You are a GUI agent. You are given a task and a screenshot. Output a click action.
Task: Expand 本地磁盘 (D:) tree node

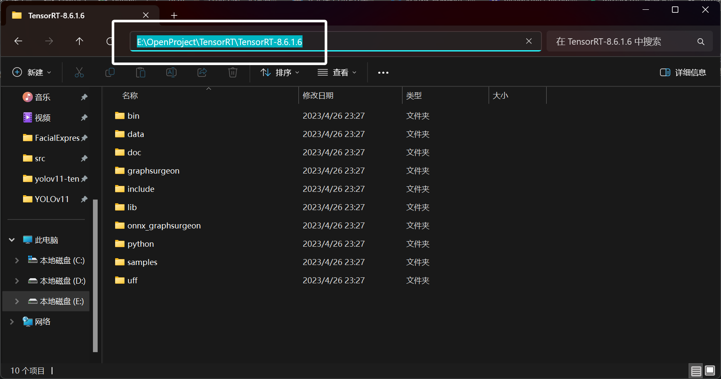[17, 281]
